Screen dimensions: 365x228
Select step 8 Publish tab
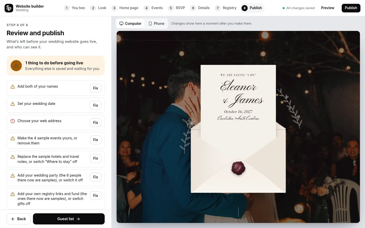[252, 8]
